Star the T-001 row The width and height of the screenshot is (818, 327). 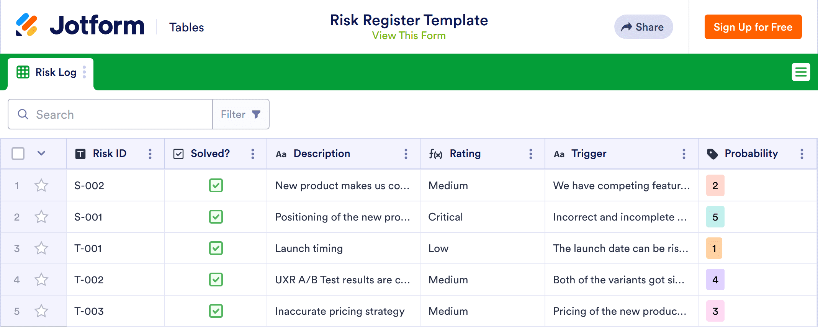(x=41, y=249)
